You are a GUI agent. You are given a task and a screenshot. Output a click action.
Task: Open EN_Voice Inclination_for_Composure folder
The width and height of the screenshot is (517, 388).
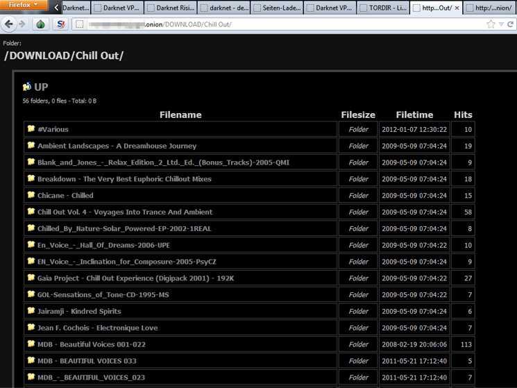[x=126, y=262]
